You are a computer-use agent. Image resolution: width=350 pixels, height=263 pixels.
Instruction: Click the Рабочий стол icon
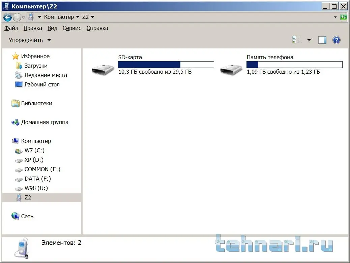click(19, 84)
